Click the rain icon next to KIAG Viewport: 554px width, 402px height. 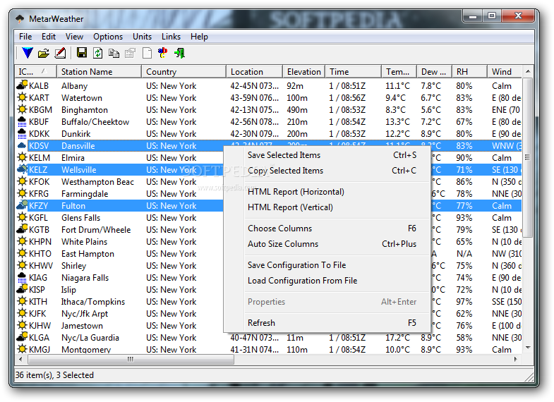[22, 277]
